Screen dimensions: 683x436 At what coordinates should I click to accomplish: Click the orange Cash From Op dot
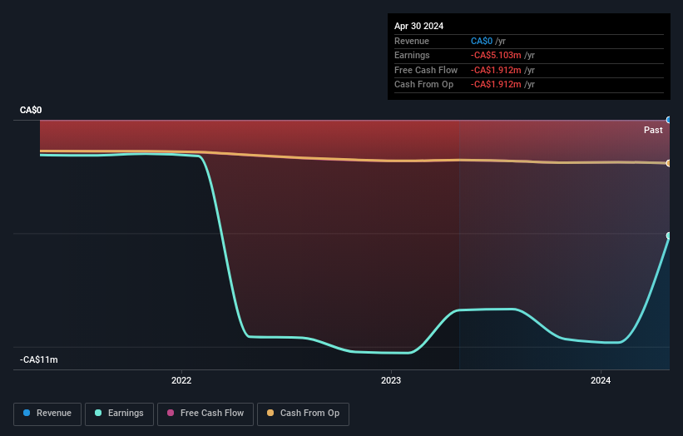270,413
